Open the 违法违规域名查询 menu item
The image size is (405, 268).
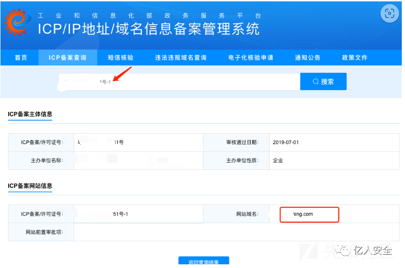tap(181, 57)
